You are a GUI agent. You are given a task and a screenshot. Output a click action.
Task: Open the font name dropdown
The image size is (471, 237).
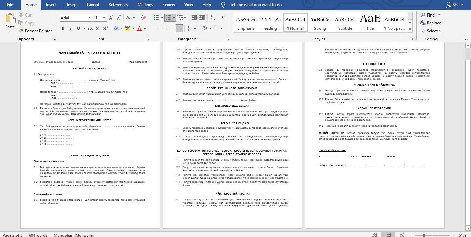point(89,18)
